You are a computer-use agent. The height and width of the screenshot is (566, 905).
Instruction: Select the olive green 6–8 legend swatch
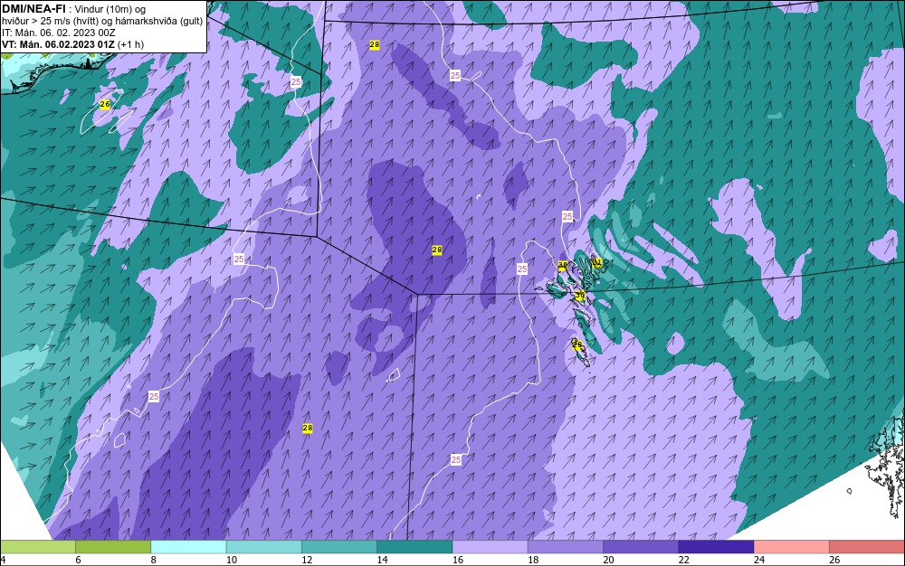(x=113, y=547)
